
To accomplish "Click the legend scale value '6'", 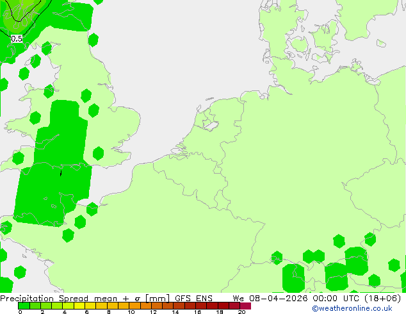I will click(86, 312).
